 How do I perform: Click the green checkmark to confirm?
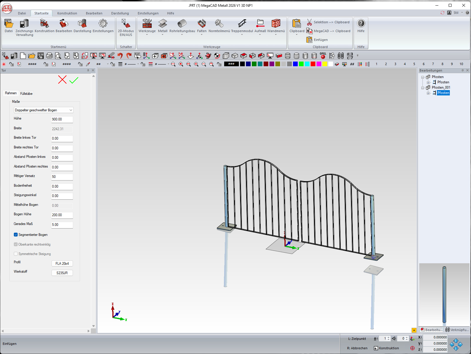[74, 80]
